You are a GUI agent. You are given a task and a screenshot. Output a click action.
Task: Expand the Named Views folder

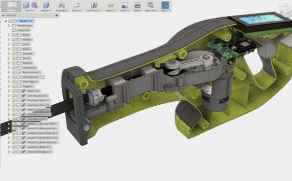(9, 26)
